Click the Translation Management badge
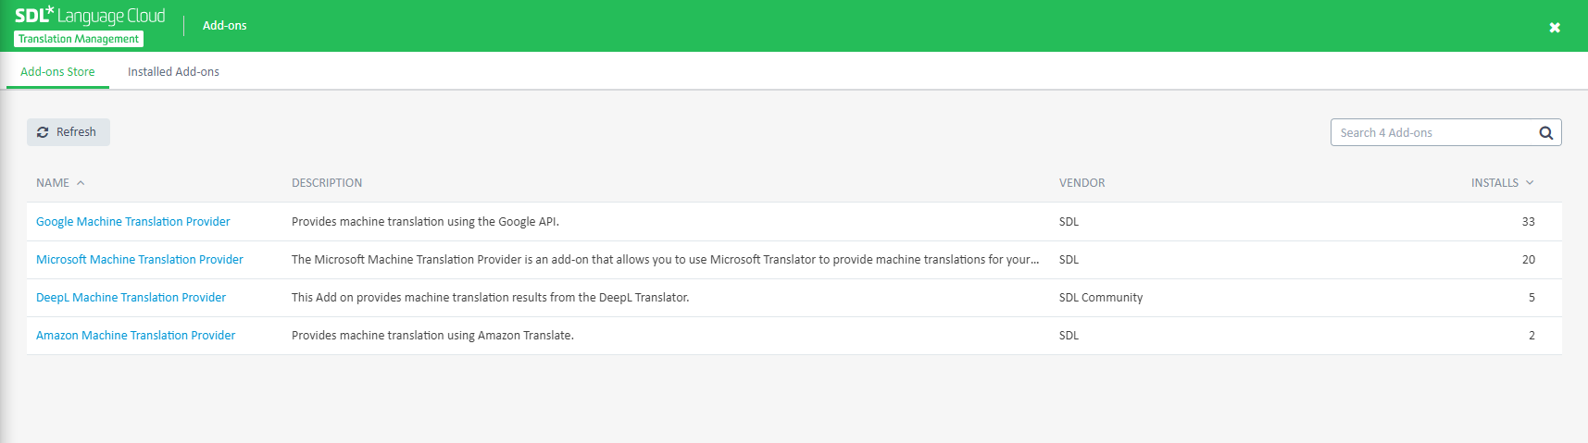The width and height of the screenshot is (1588, 443). click(79, 39)
